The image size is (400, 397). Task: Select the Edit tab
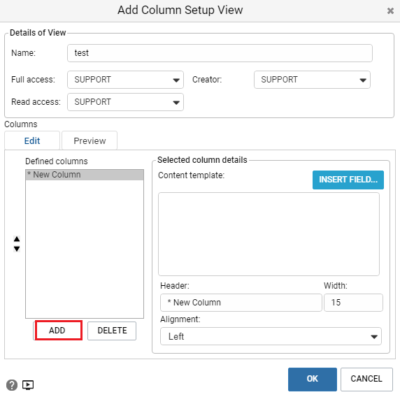click(32, 140)
